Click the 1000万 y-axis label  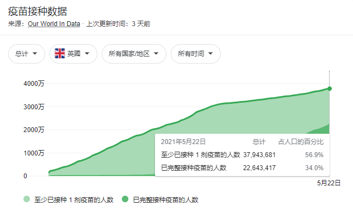pos(34,153)
